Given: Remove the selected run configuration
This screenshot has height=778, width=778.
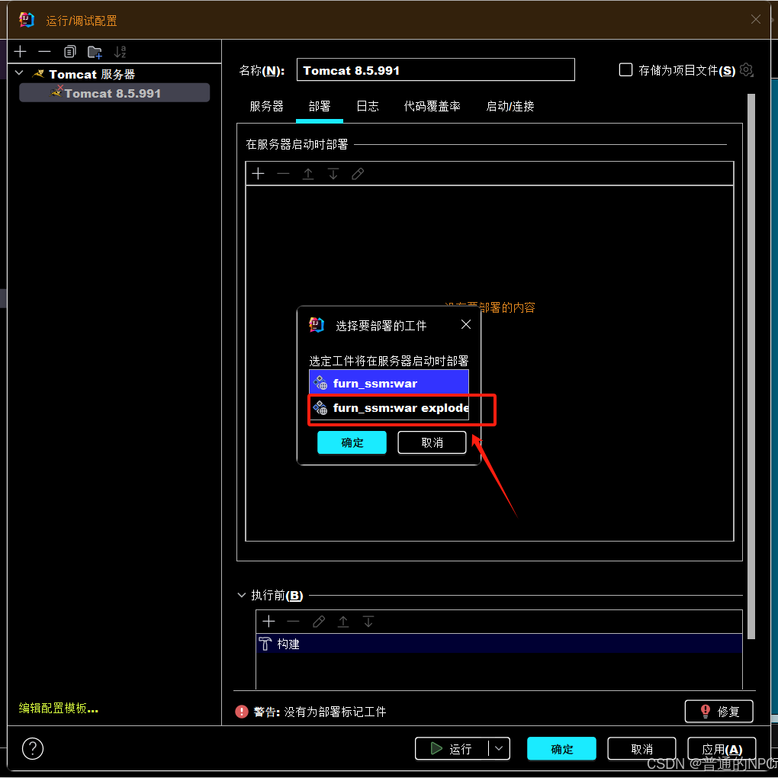Looking at the screenshot, I should [45, 52].
